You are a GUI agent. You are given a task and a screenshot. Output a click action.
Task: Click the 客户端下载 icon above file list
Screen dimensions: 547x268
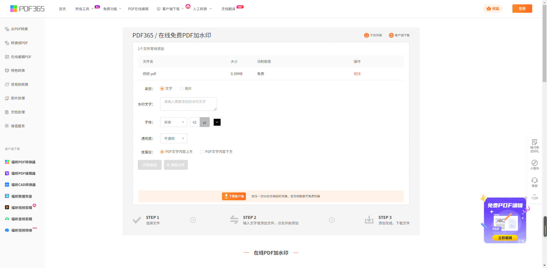pyautogui.click(x=391, y=35)
